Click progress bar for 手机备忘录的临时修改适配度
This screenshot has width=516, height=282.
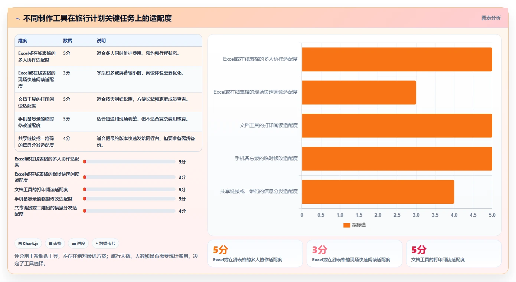pyautogui.click(x=129, y=199)
